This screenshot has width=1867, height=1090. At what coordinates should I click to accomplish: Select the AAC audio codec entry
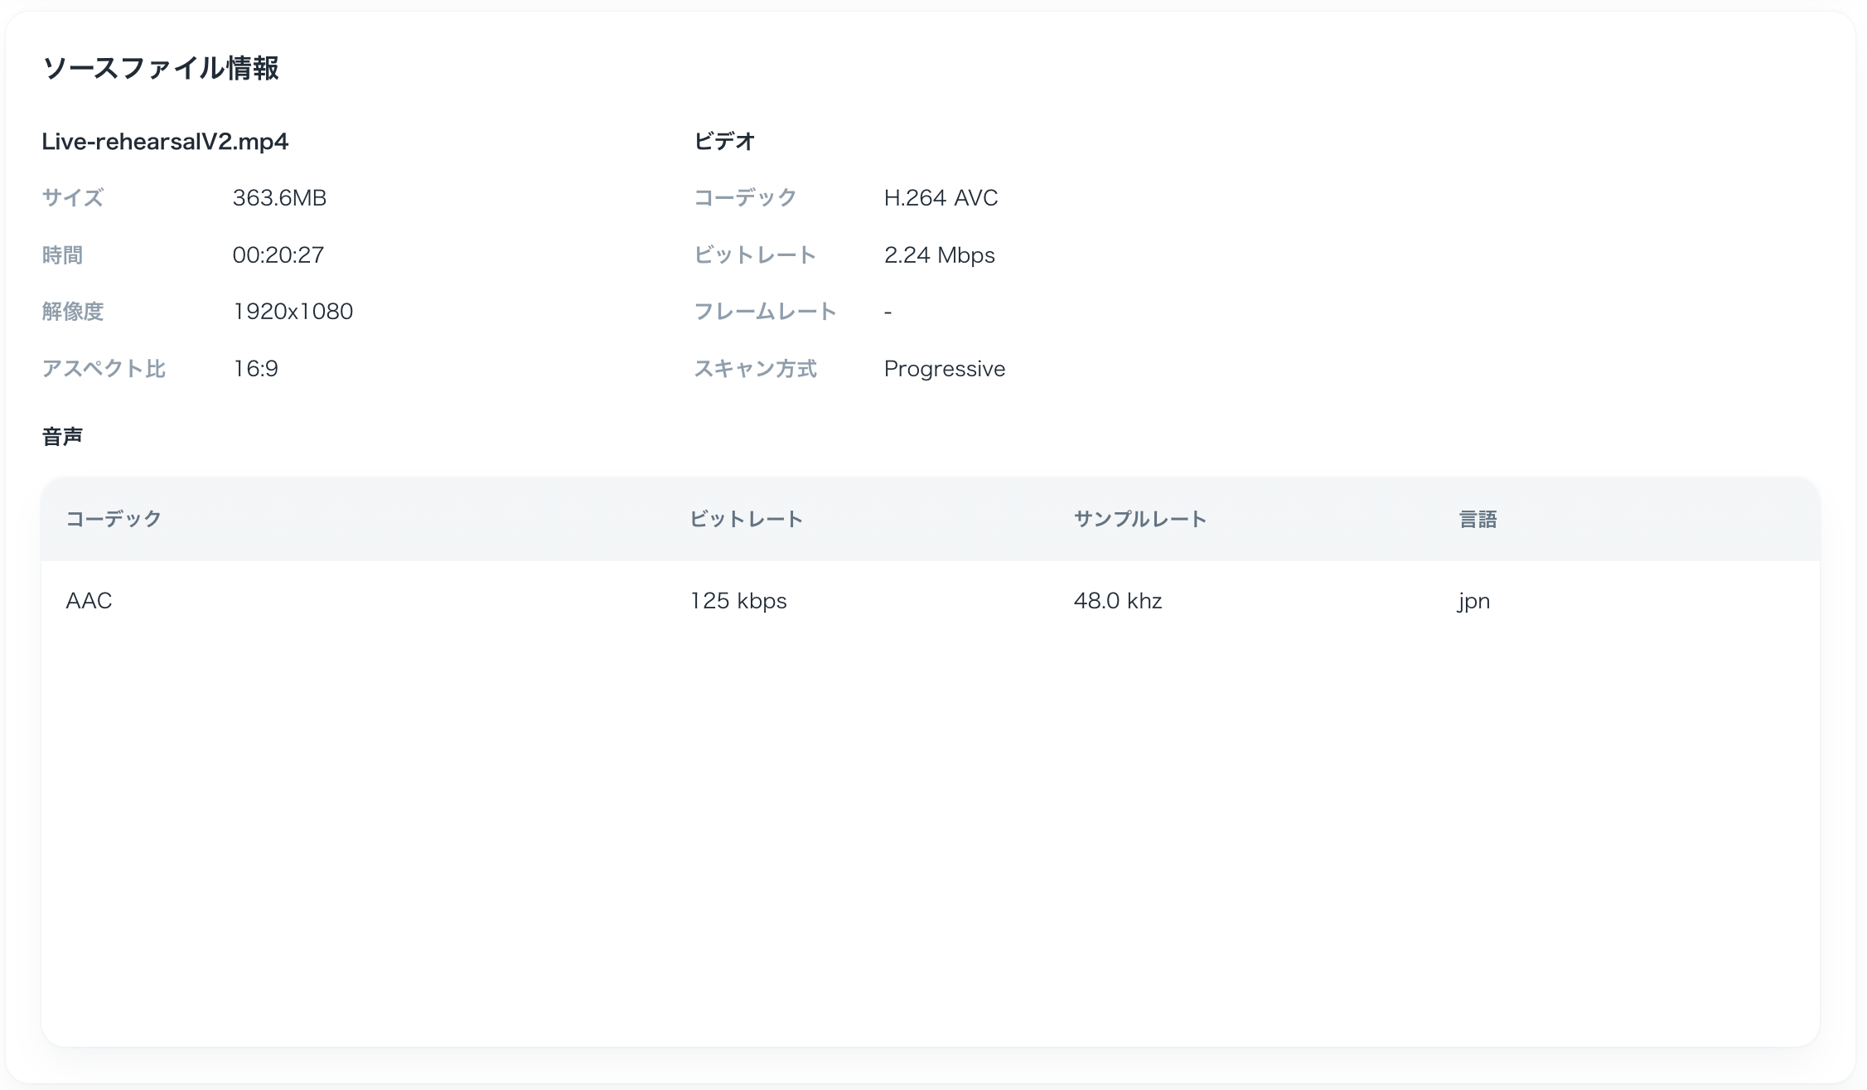point(89,601)
